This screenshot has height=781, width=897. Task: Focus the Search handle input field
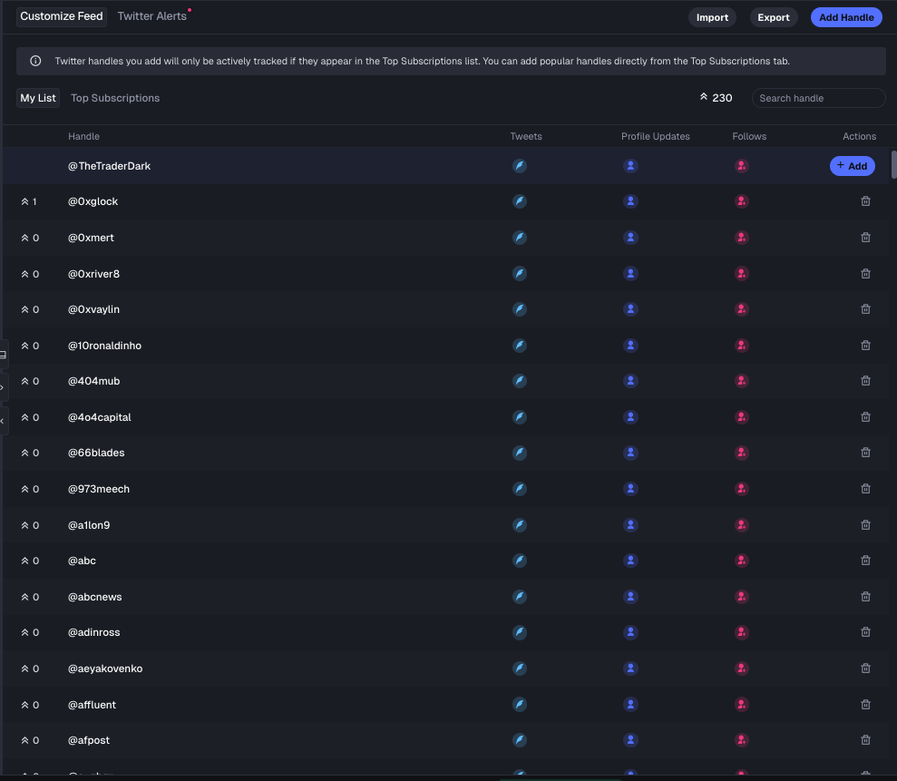click(x=818, y=98)
